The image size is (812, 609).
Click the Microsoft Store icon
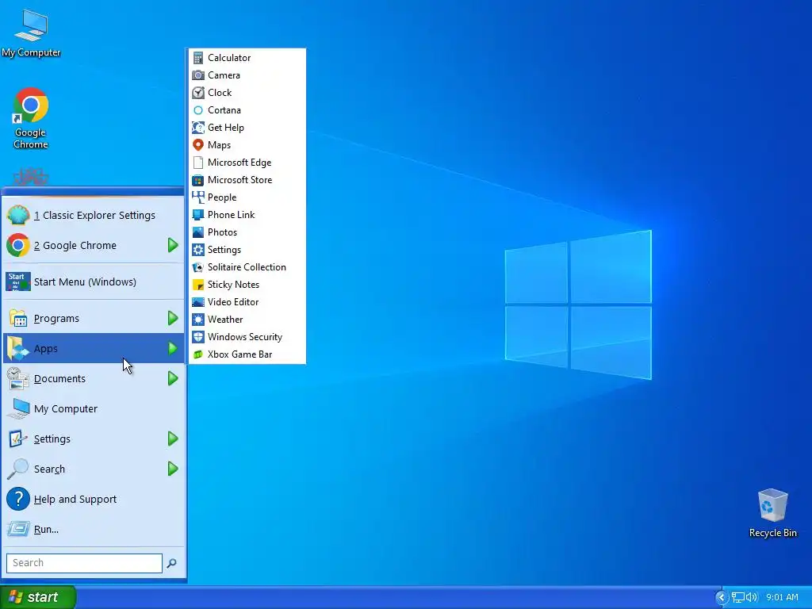pyautogui.click(x=197, y=180)
